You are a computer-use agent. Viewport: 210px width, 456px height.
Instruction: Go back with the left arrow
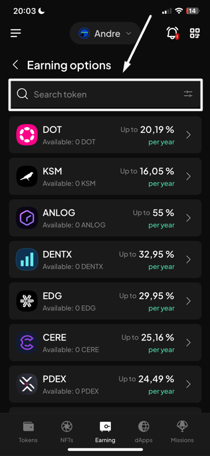click(x=16, y=65)
